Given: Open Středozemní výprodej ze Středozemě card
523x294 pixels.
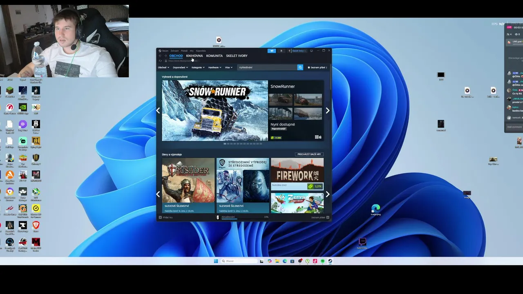Looking at the screenshot, I should pos(243,185).
